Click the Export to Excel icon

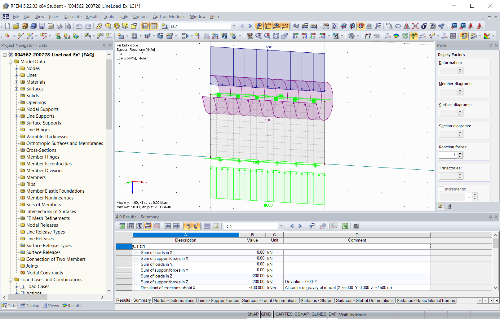tap(345, 226)
